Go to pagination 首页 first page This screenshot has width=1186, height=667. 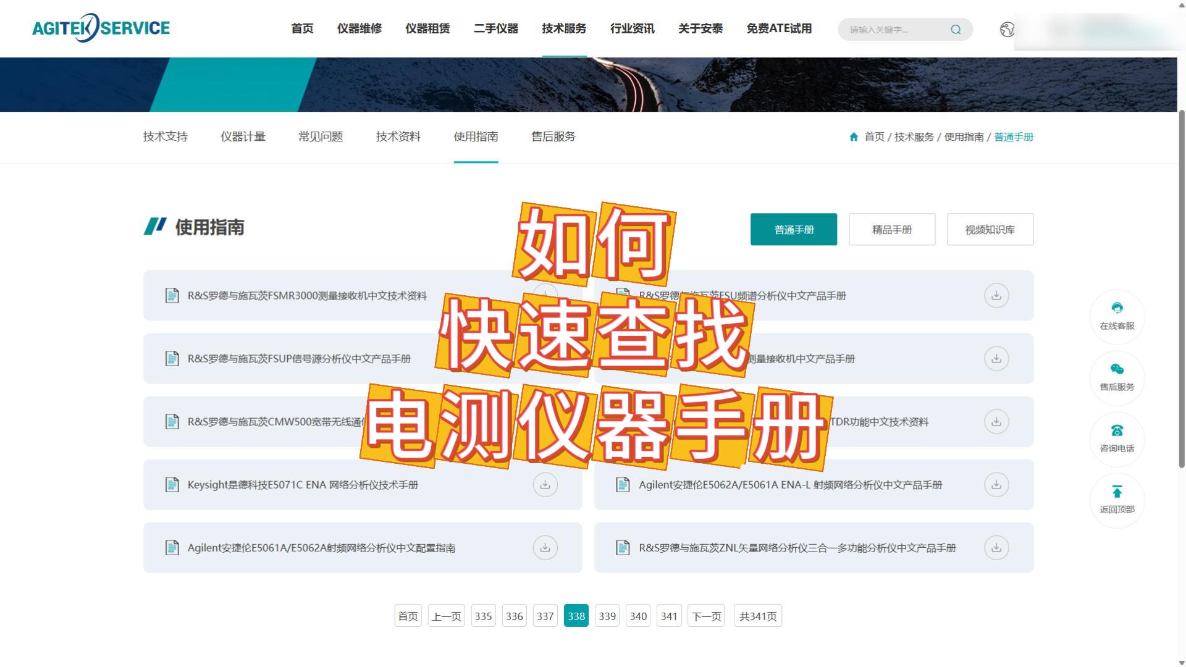(408, 616)
